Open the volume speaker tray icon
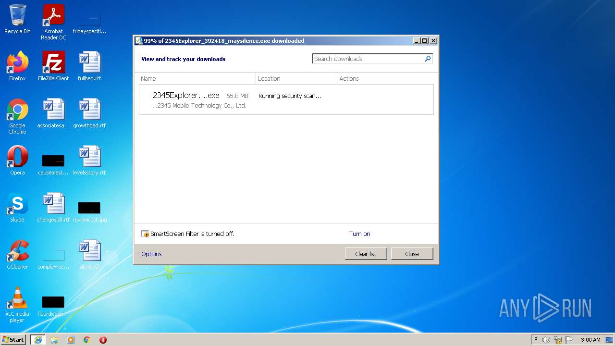The width and height of the screenshot is (615, 346). (x=546, y=340)
